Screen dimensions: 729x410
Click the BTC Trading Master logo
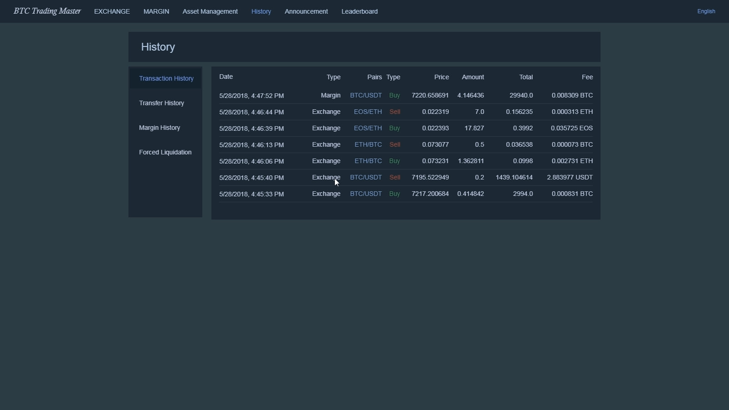(47, 11)
